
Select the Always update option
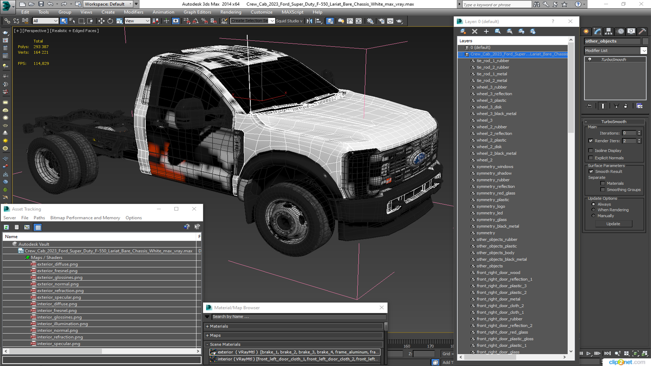(x=593, y=204)
